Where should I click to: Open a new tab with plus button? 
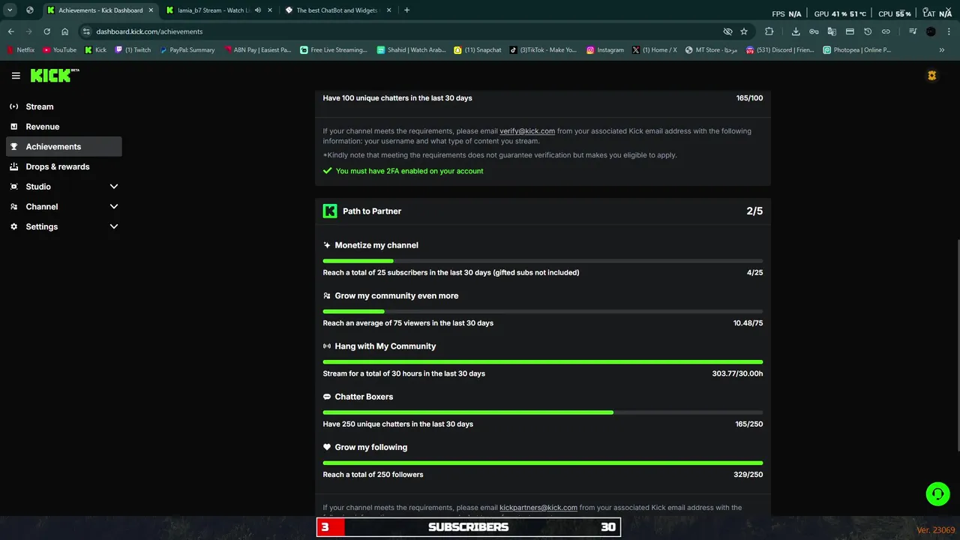pos(407,10)
